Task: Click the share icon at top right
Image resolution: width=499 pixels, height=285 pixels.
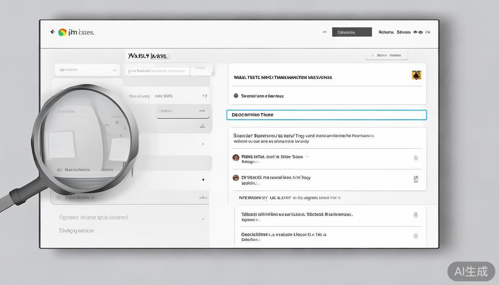Action: click(x=428, y=32)
